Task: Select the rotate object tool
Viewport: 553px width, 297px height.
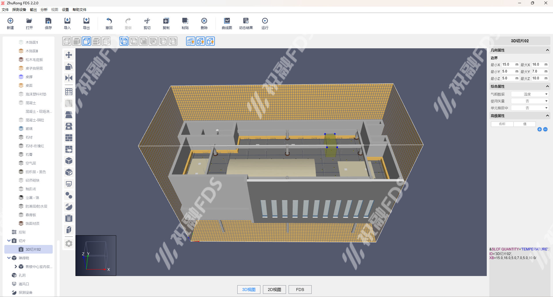Action: click(x=69, y=66)
